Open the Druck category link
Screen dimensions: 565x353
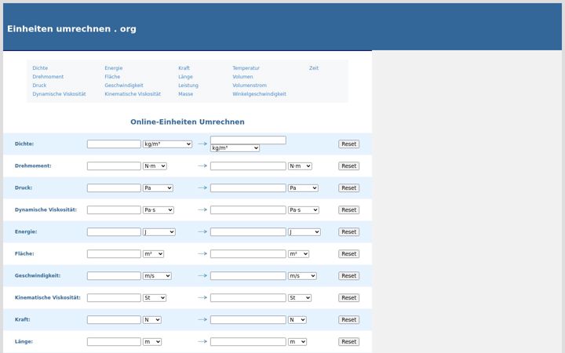click(39, 86)
